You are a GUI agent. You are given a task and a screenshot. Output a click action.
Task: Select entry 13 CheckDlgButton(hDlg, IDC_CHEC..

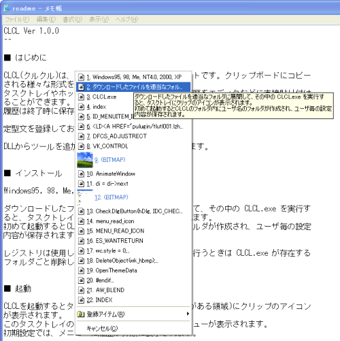pos(135,211)
